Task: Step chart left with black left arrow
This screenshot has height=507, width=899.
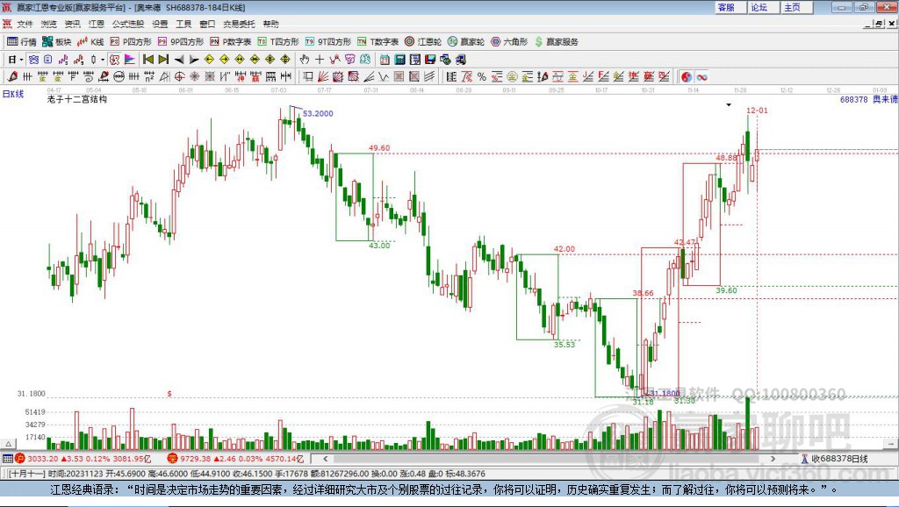Action: tap(179, 59)
